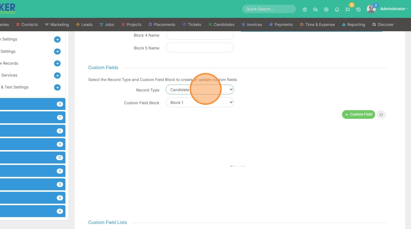This screenshot has height=229, width=411.
Task: Click the arrow icon next to 'Services'
Action: pyautogui.click(x=57, y=75)
